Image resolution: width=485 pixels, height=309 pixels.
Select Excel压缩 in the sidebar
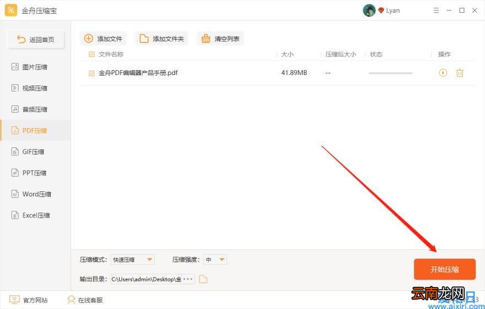coord(35,215)
